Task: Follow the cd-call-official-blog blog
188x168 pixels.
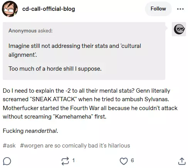Action: point(158,9)
